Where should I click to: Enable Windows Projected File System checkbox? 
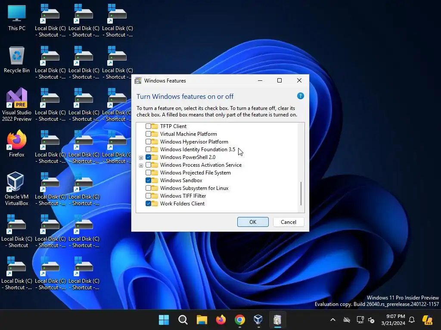pos(148,173)
